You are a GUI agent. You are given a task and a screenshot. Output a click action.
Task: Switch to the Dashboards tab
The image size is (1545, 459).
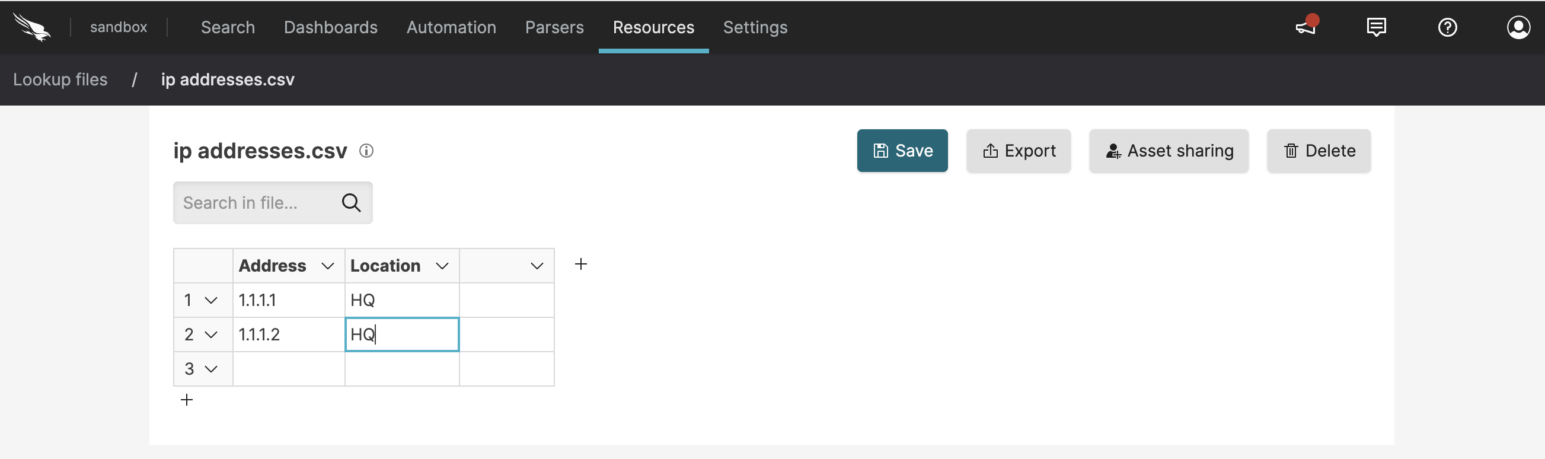330,27
